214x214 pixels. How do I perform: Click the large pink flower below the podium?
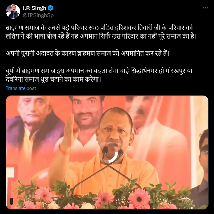pyautogui.click(x=139, y=198)
